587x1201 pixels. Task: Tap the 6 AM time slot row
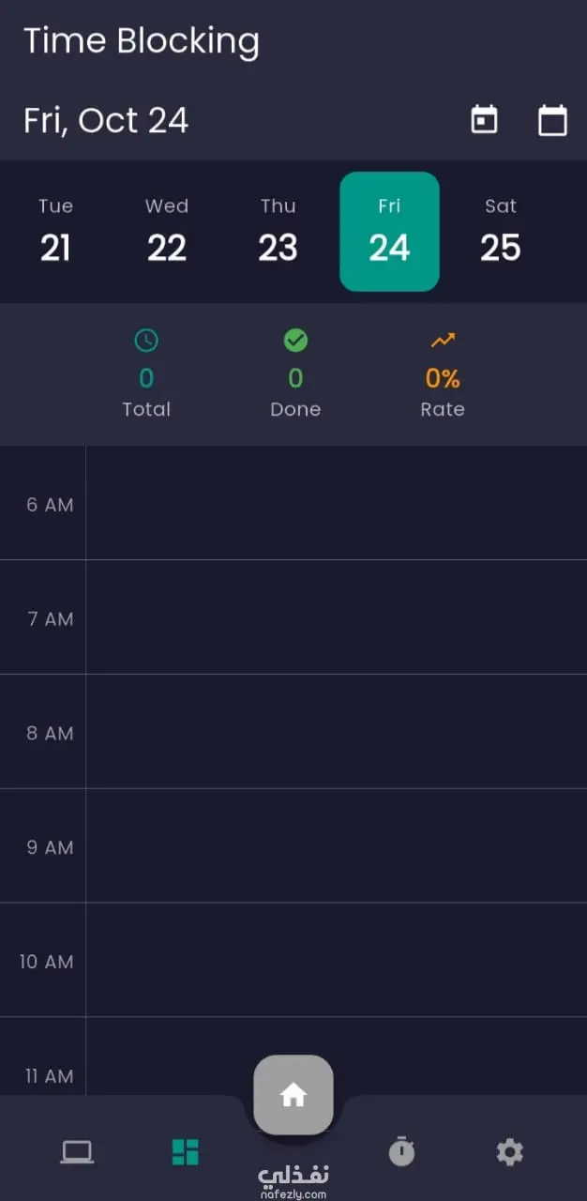[x=336, y=504]
